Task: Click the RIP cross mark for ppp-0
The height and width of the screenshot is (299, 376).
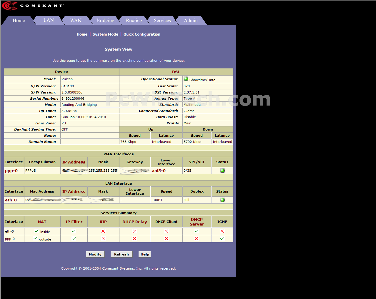Action: [x=103, y=238]
